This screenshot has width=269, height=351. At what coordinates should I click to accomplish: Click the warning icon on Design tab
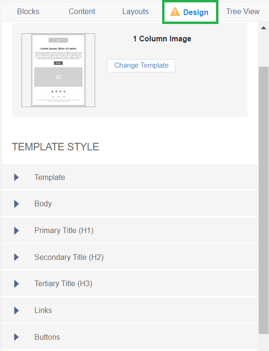[x=175, y=12]
